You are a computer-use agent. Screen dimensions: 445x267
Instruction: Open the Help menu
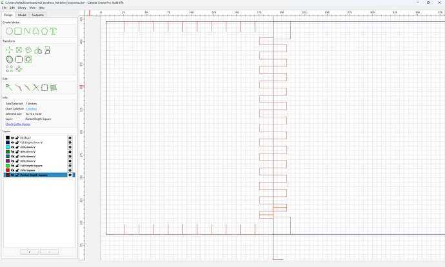pos(41,8)
